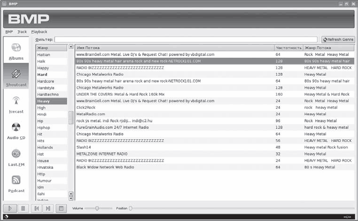
Task: Open the Albums source in sidebar
Action: (16, 52)
